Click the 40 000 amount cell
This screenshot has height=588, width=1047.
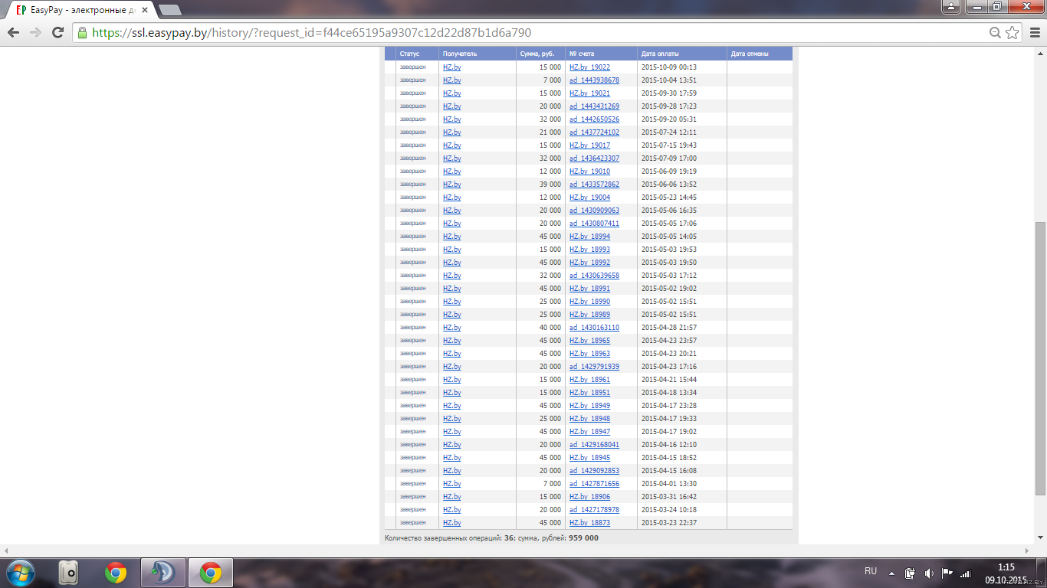click(x=550, y=328)
